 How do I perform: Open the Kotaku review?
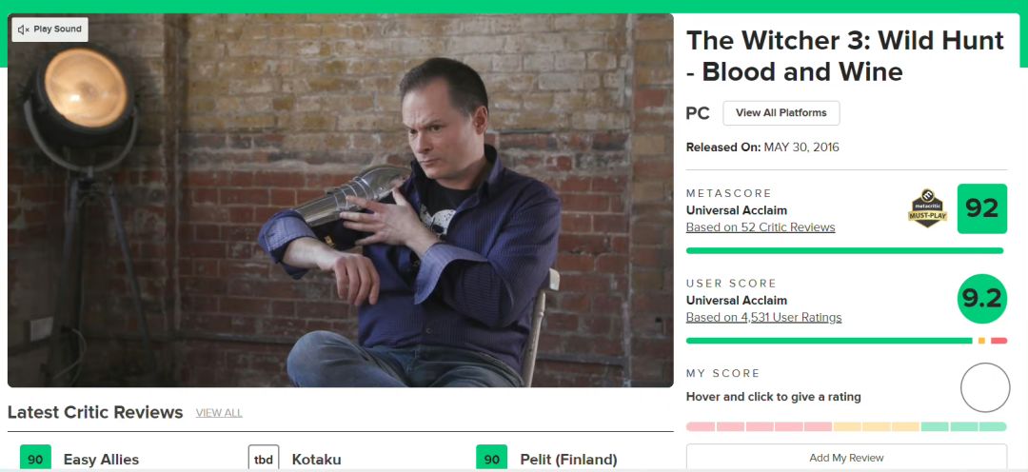(316, 460)
